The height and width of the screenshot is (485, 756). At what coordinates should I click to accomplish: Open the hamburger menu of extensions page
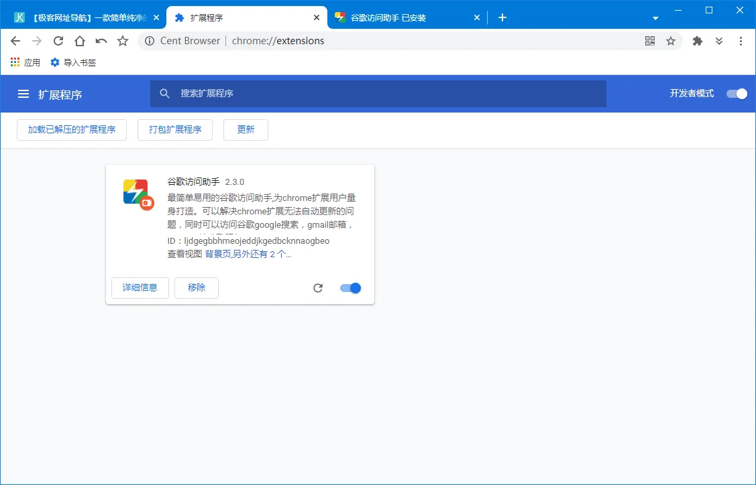pos(23,94)
